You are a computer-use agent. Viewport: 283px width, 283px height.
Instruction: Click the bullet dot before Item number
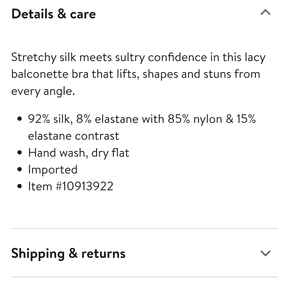click(x=20, y=186)
